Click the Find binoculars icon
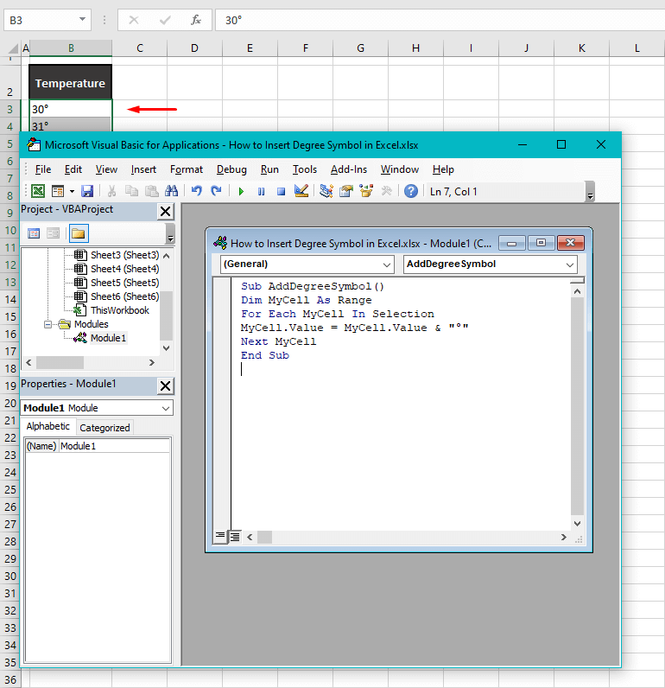 coord(171,191)
